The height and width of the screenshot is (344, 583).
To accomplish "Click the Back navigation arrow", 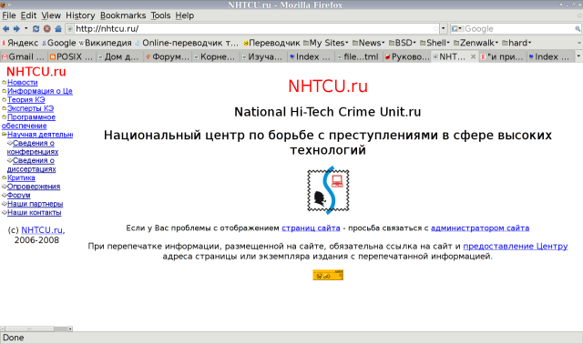I will click(6, 28).
